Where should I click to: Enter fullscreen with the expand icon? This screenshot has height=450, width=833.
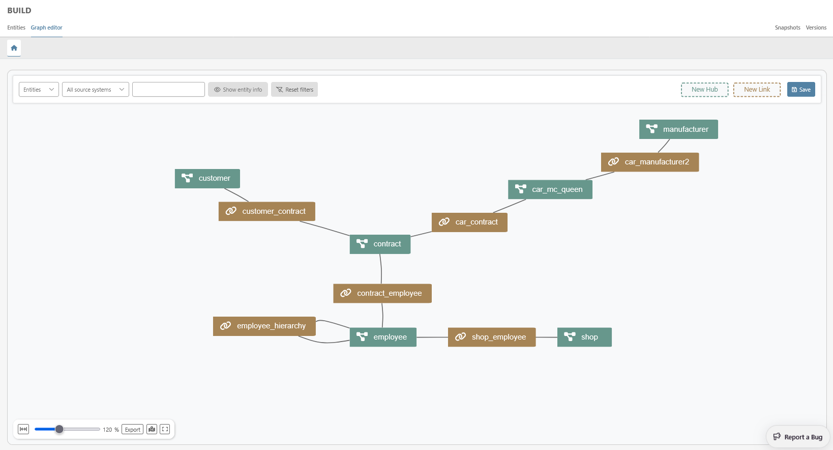[165, 429]
